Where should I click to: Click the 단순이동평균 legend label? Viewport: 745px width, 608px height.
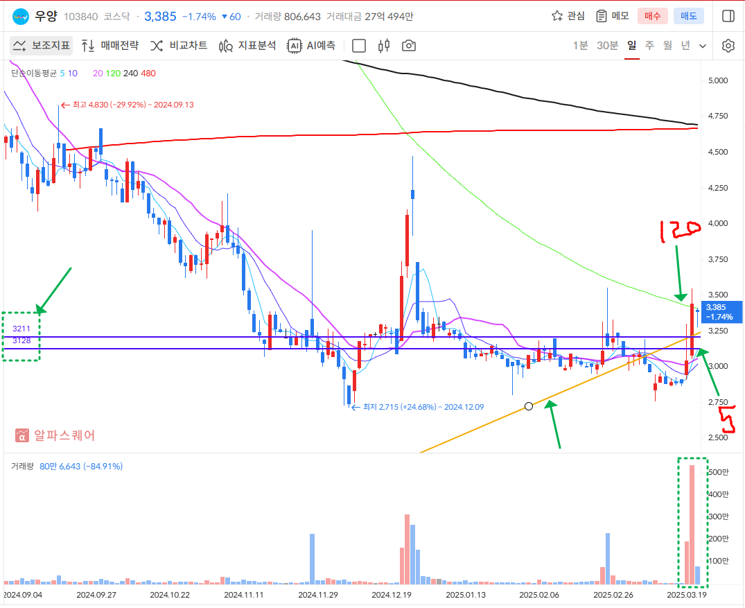click(x=34, y=73)
